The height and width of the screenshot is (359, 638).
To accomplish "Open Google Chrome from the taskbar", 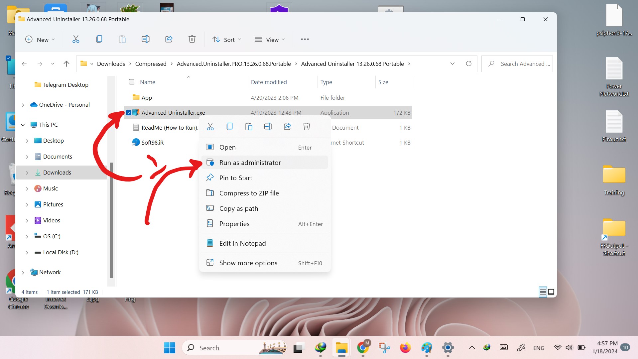I will pos(363,348).
